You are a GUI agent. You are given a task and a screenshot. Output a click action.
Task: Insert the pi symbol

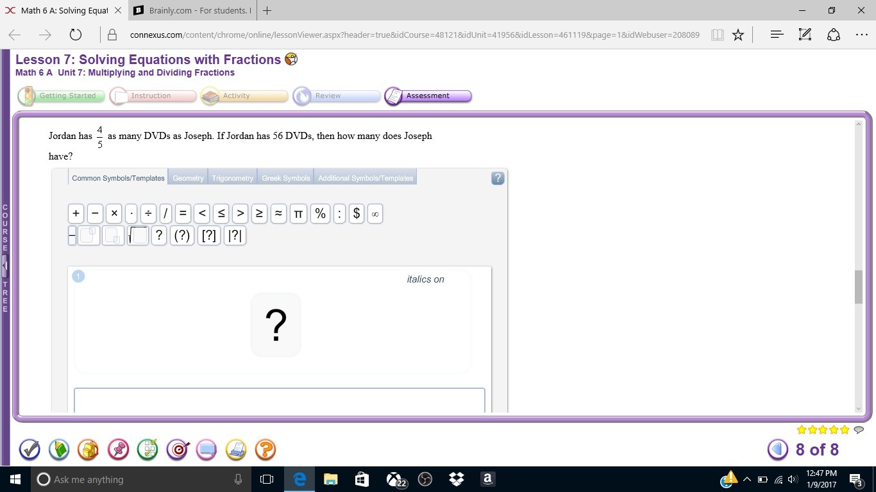298,213
